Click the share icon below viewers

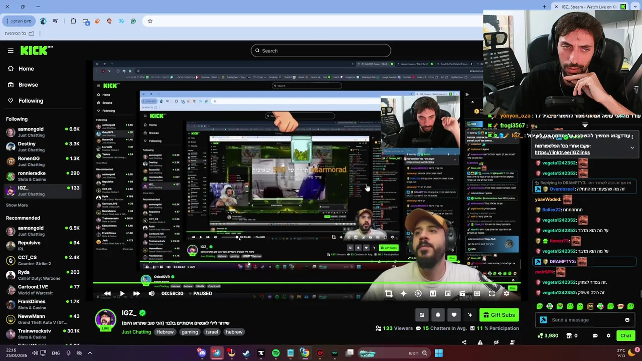coord(464,342)
